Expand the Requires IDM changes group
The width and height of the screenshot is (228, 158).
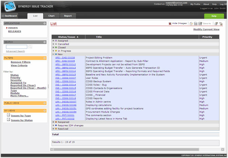pos(53,125)
